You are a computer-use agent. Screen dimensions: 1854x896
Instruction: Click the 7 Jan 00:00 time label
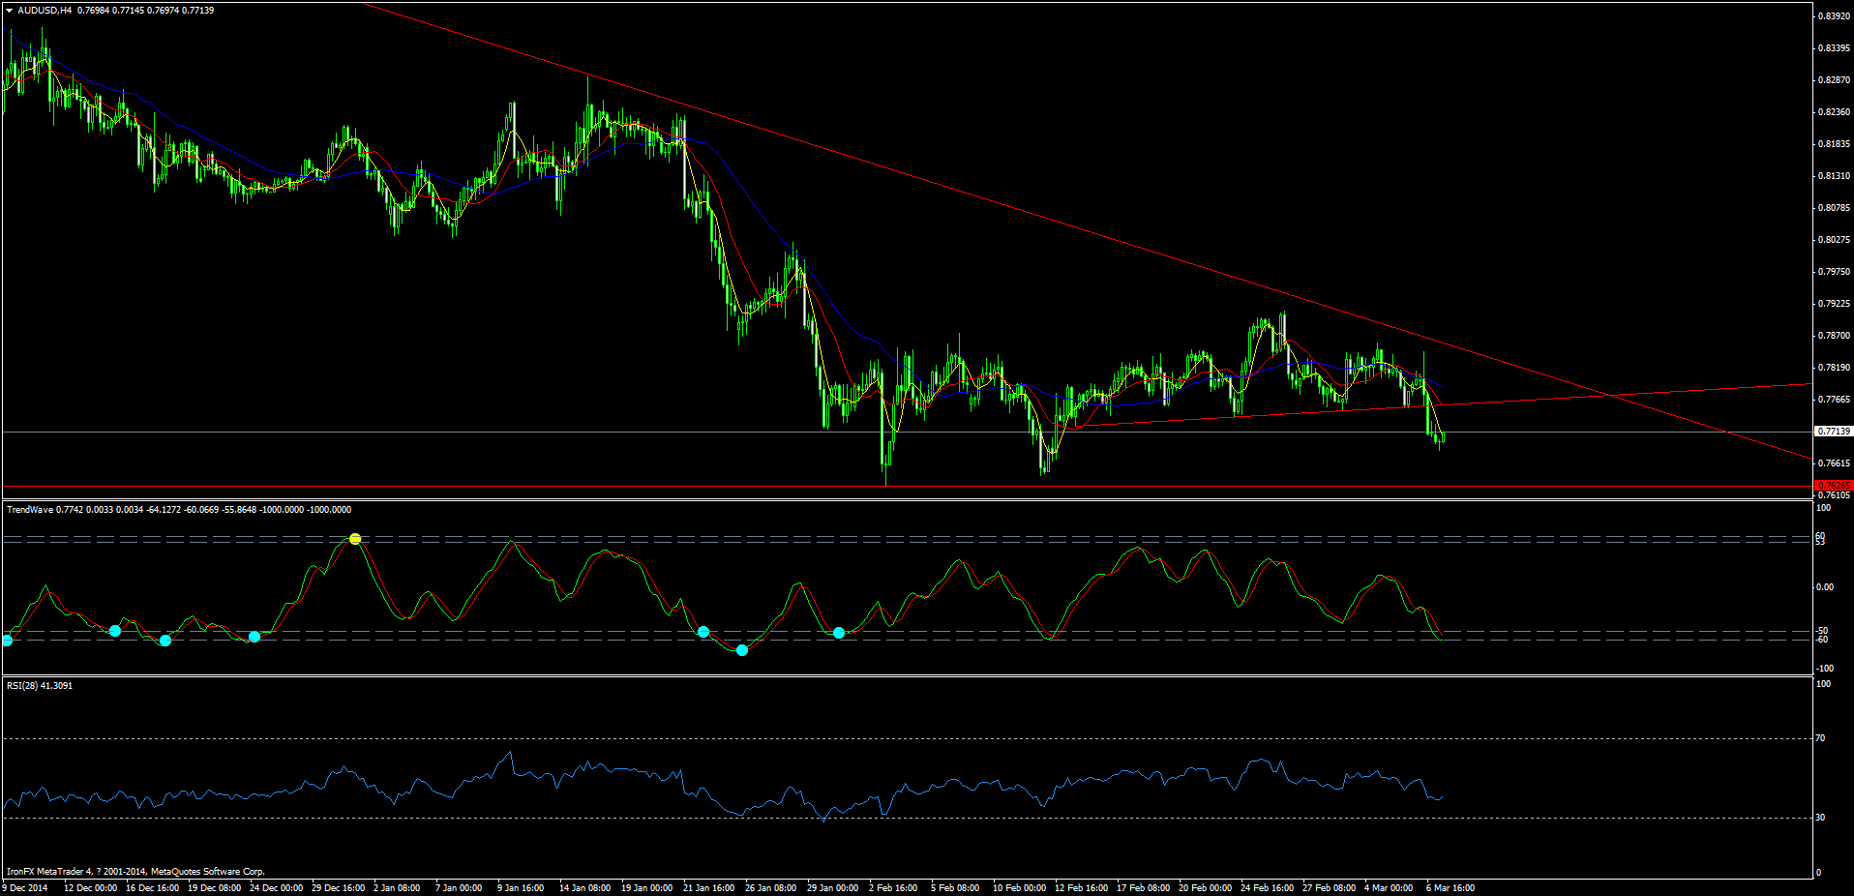459,888
